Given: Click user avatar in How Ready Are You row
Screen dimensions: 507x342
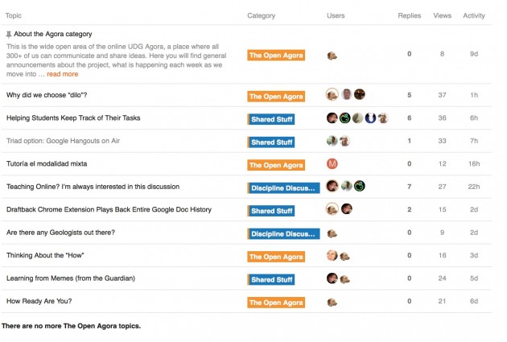Looking at the screenshot, I should pyautogui.click(x=332, y=303).
